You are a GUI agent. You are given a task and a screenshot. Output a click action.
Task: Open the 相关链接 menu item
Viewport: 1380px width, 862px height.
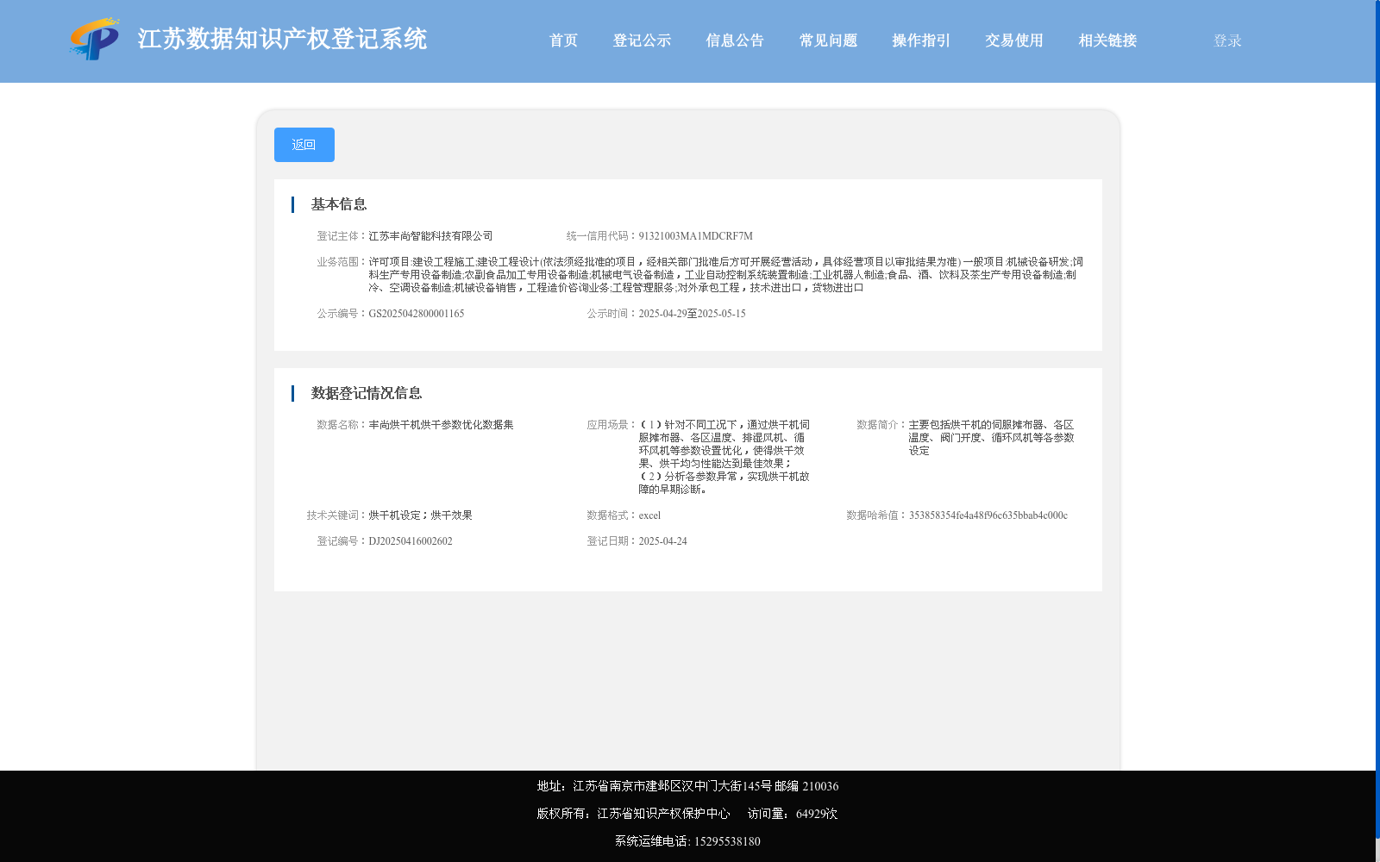[1107, 41]
